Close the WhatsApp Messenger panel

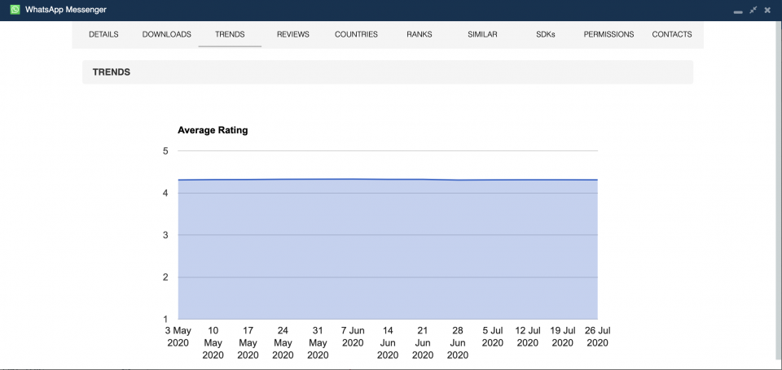pos(767,10)
